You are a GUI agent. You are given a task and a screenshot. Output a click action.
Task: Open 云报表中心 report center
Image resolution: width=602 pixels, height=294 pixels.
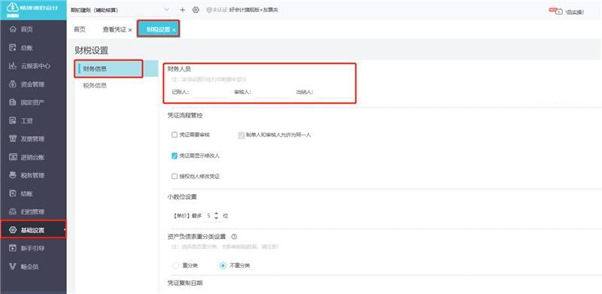33,66
